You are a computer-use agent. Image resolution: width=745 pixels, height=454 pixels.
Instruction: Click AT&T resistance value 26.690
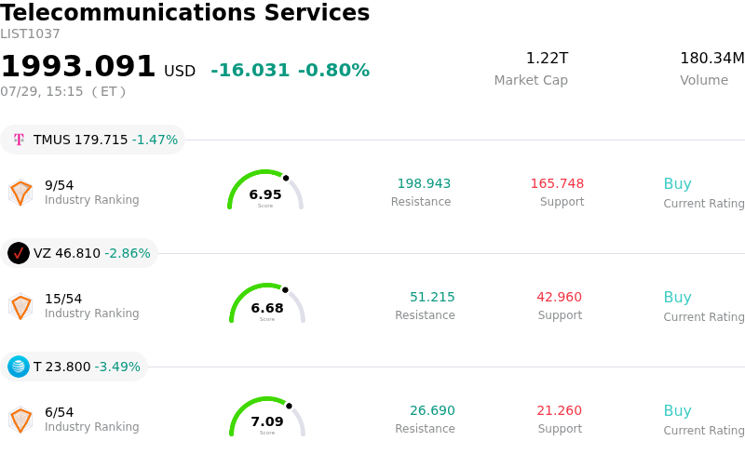pos(432,410)
